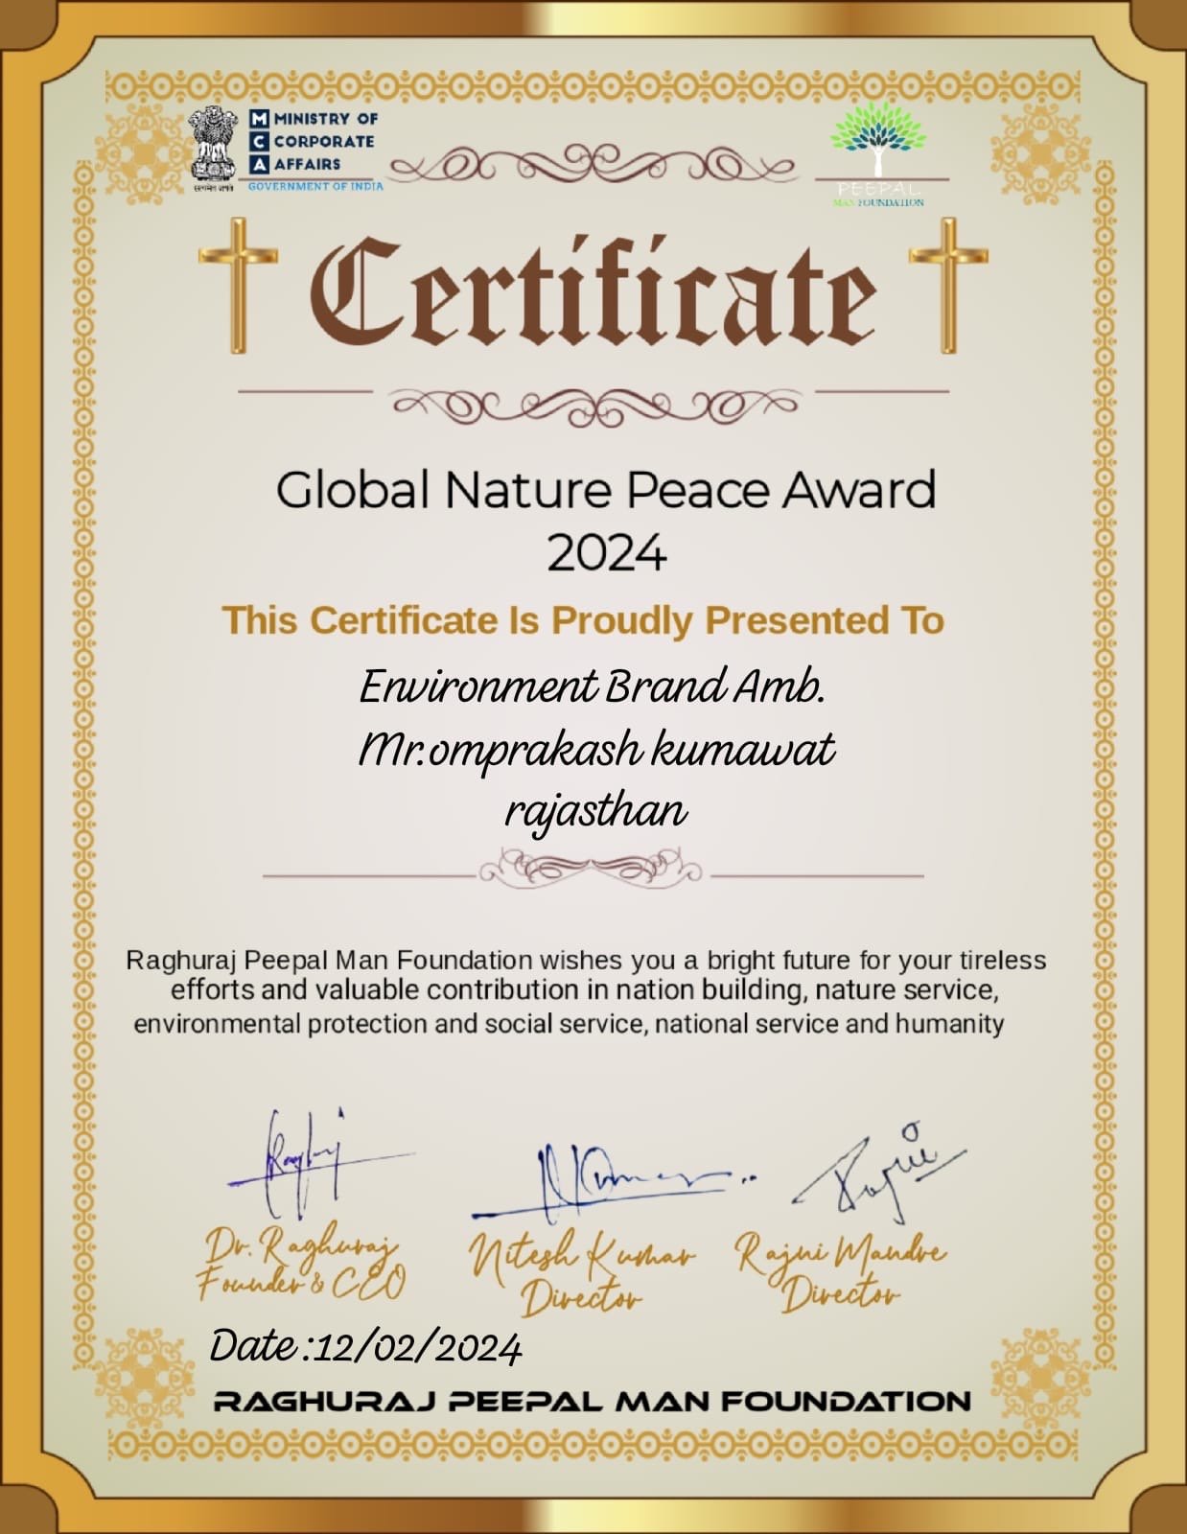Click the line starting 'environmental protection'

click(x=569, y=1024)
